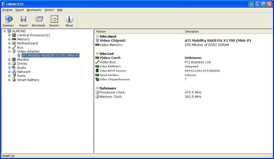Click the Bus icon in tree
Screen dimensions: 274x159
coord(14,47)
